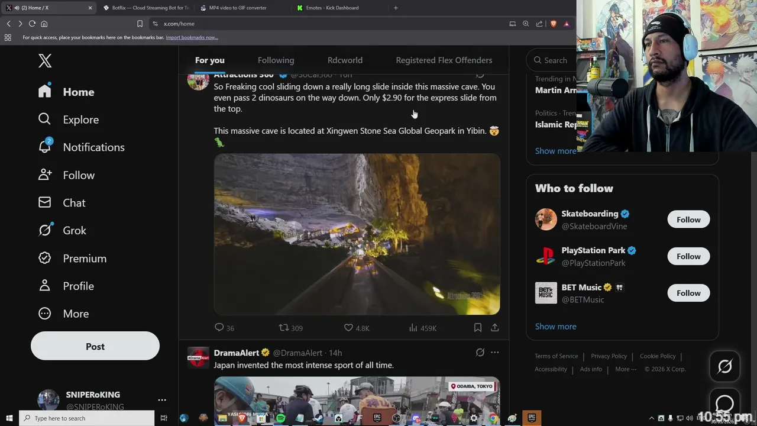Image resolution: width=757 pixels, height=426 pixels.
Task: Open Accessibility footer link
Action: (551, 369)
